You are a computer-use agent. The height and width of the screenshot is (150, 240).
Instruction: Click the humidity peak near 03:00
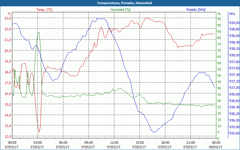39,32
